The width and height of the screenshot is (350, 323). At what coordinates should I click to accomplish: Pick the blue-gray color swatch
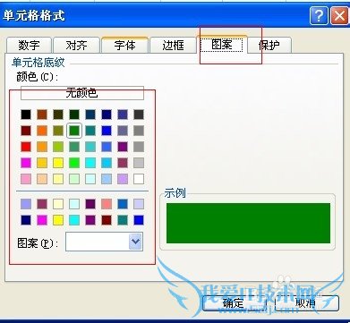tap(123, 131)
